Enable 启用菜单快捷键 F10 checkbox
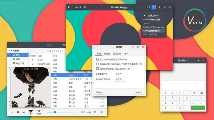 [98, 69]
